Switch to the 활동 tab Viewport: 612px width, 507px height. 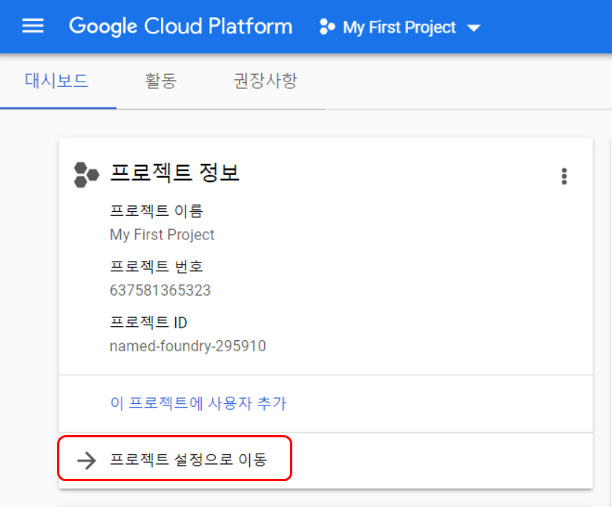click(160, 81)
